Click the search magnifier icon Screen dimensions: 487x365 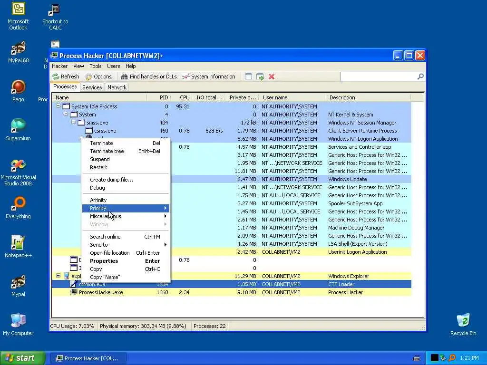tap(420, 77)
